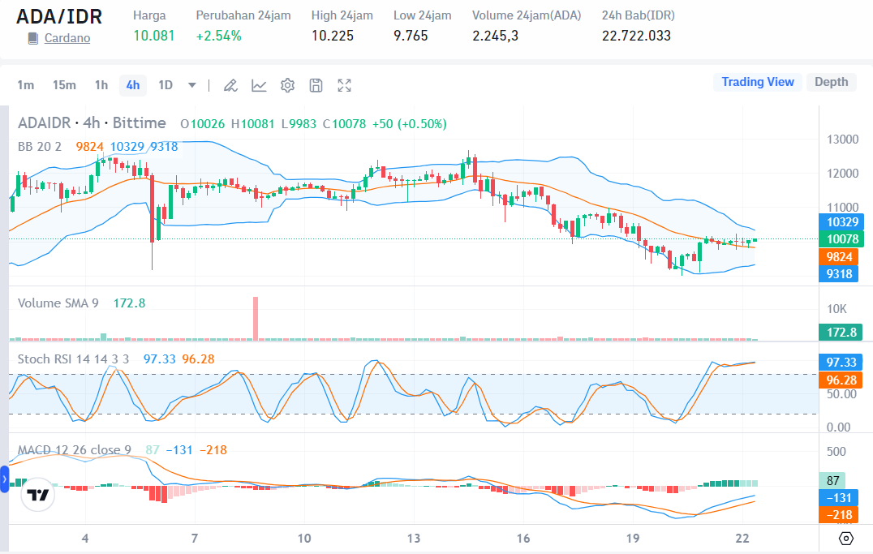Screen dimensions: 873x554
Task: Open the indicators chart icon
Action: 259,85
